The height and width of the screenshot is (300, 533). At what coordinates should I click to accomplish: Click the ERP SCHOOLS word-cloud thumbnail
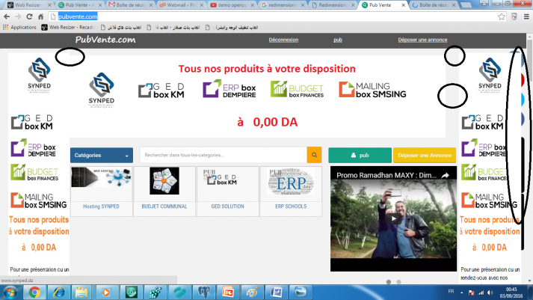click(x=291, y=182)
